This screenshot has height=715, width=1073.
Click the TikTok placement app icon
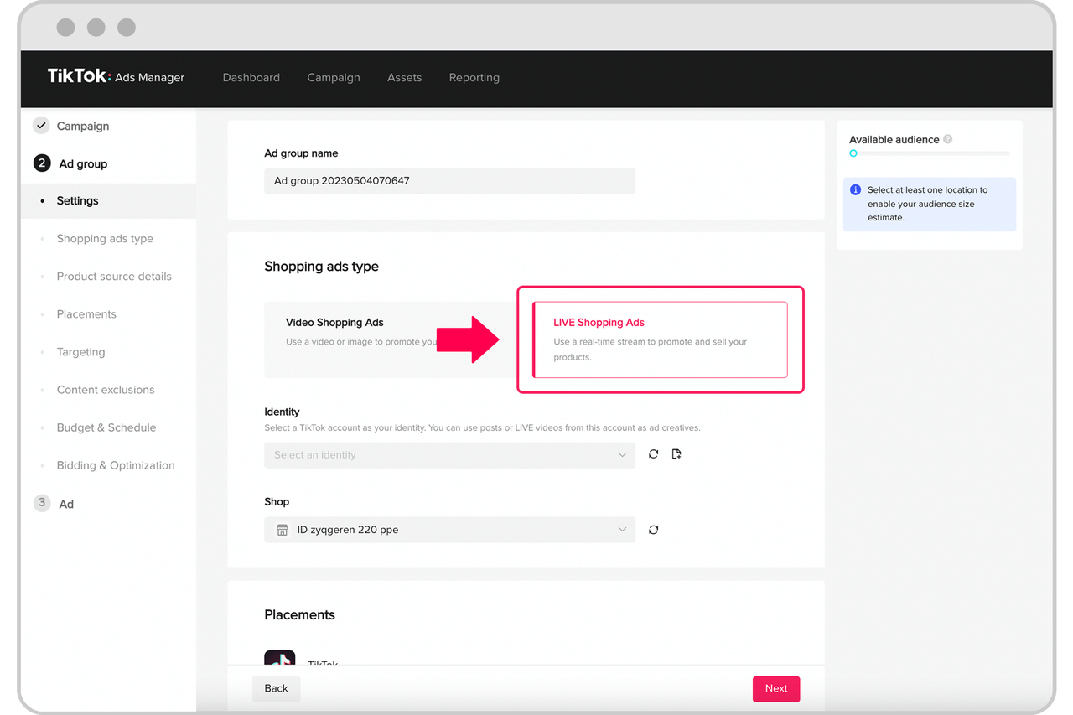279,658
